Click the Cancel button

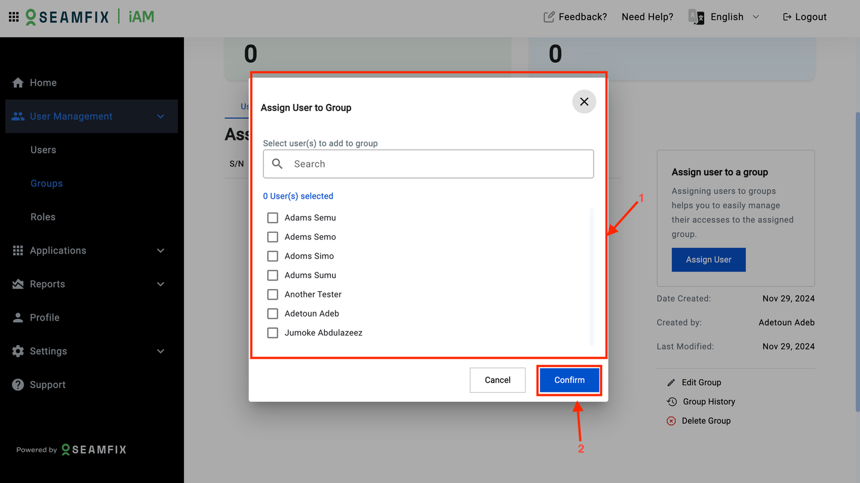[x=497, y=380]
